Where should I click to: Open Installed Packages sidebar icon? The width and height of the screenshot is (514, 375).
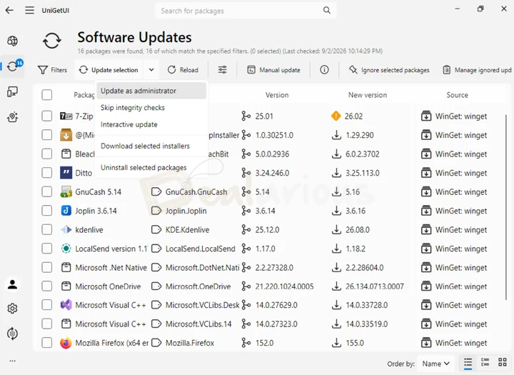(x=12, y=92)
